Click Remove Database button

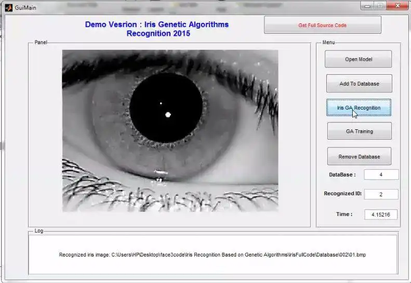coord(359,156)
